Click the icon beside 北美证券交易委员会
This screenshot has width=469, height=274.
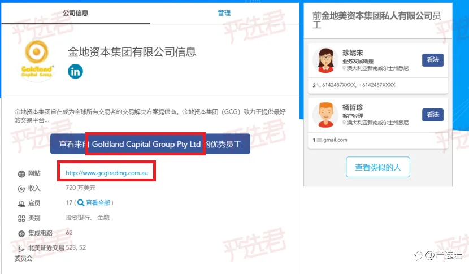21,249
